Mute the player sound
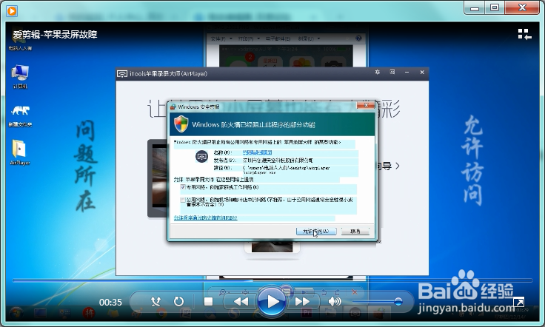This screenshot has width=545, height=327. coord(335,301)
